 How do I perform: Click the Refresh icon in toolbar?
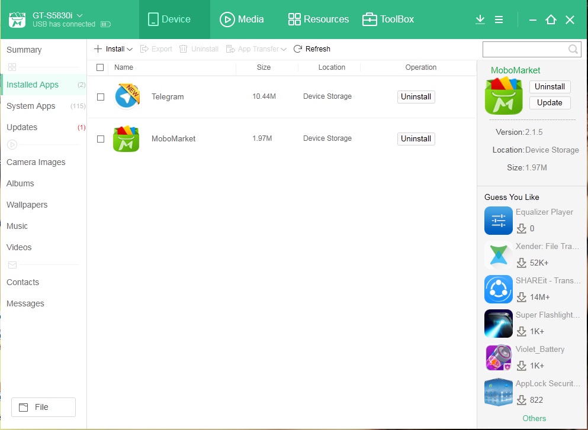298,49
